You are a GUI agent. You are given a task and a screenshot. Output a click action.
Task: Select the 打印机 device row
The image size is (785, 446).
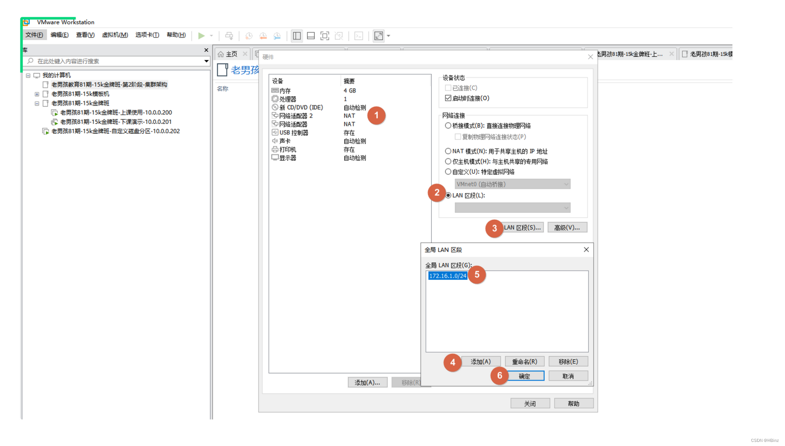350,149
